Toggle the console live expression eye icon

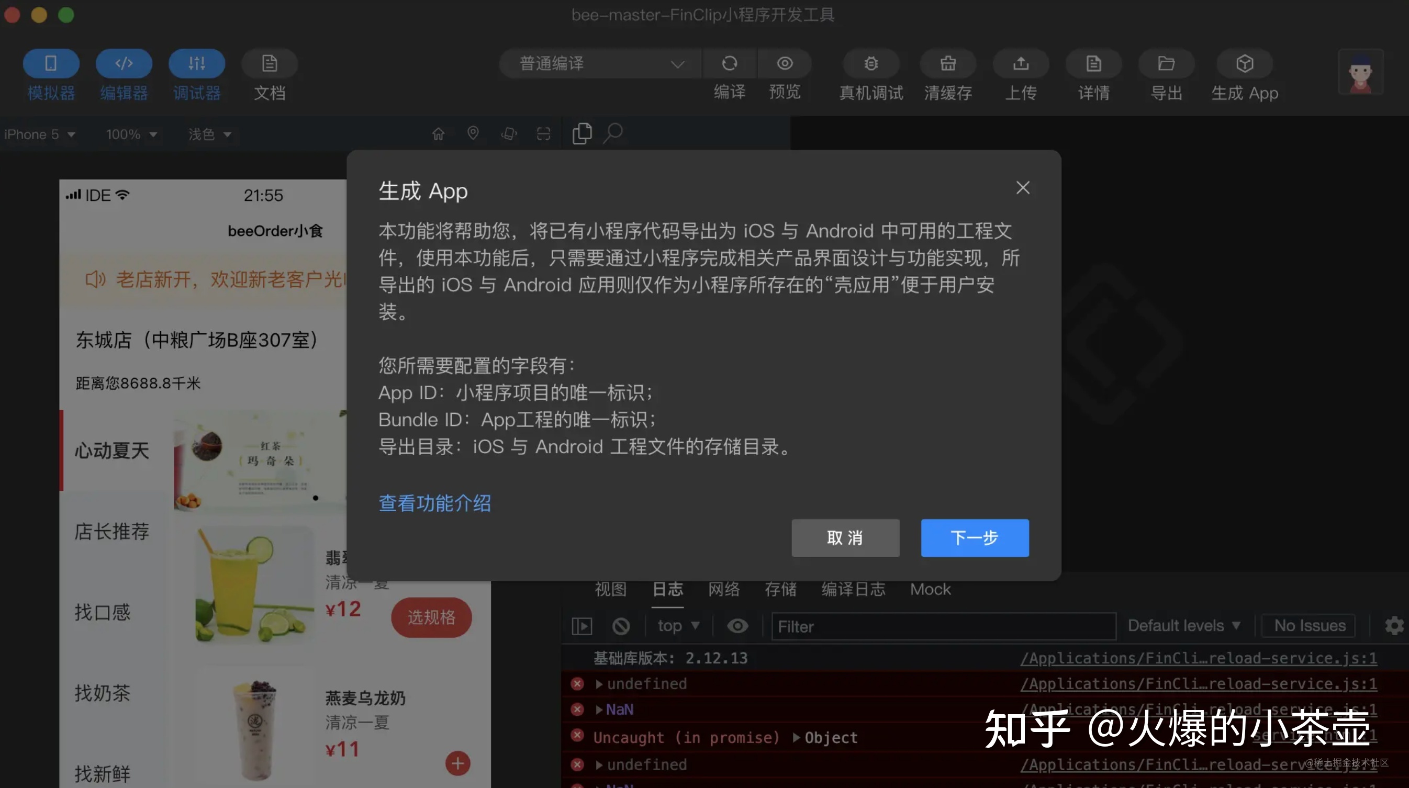[737, 626]
